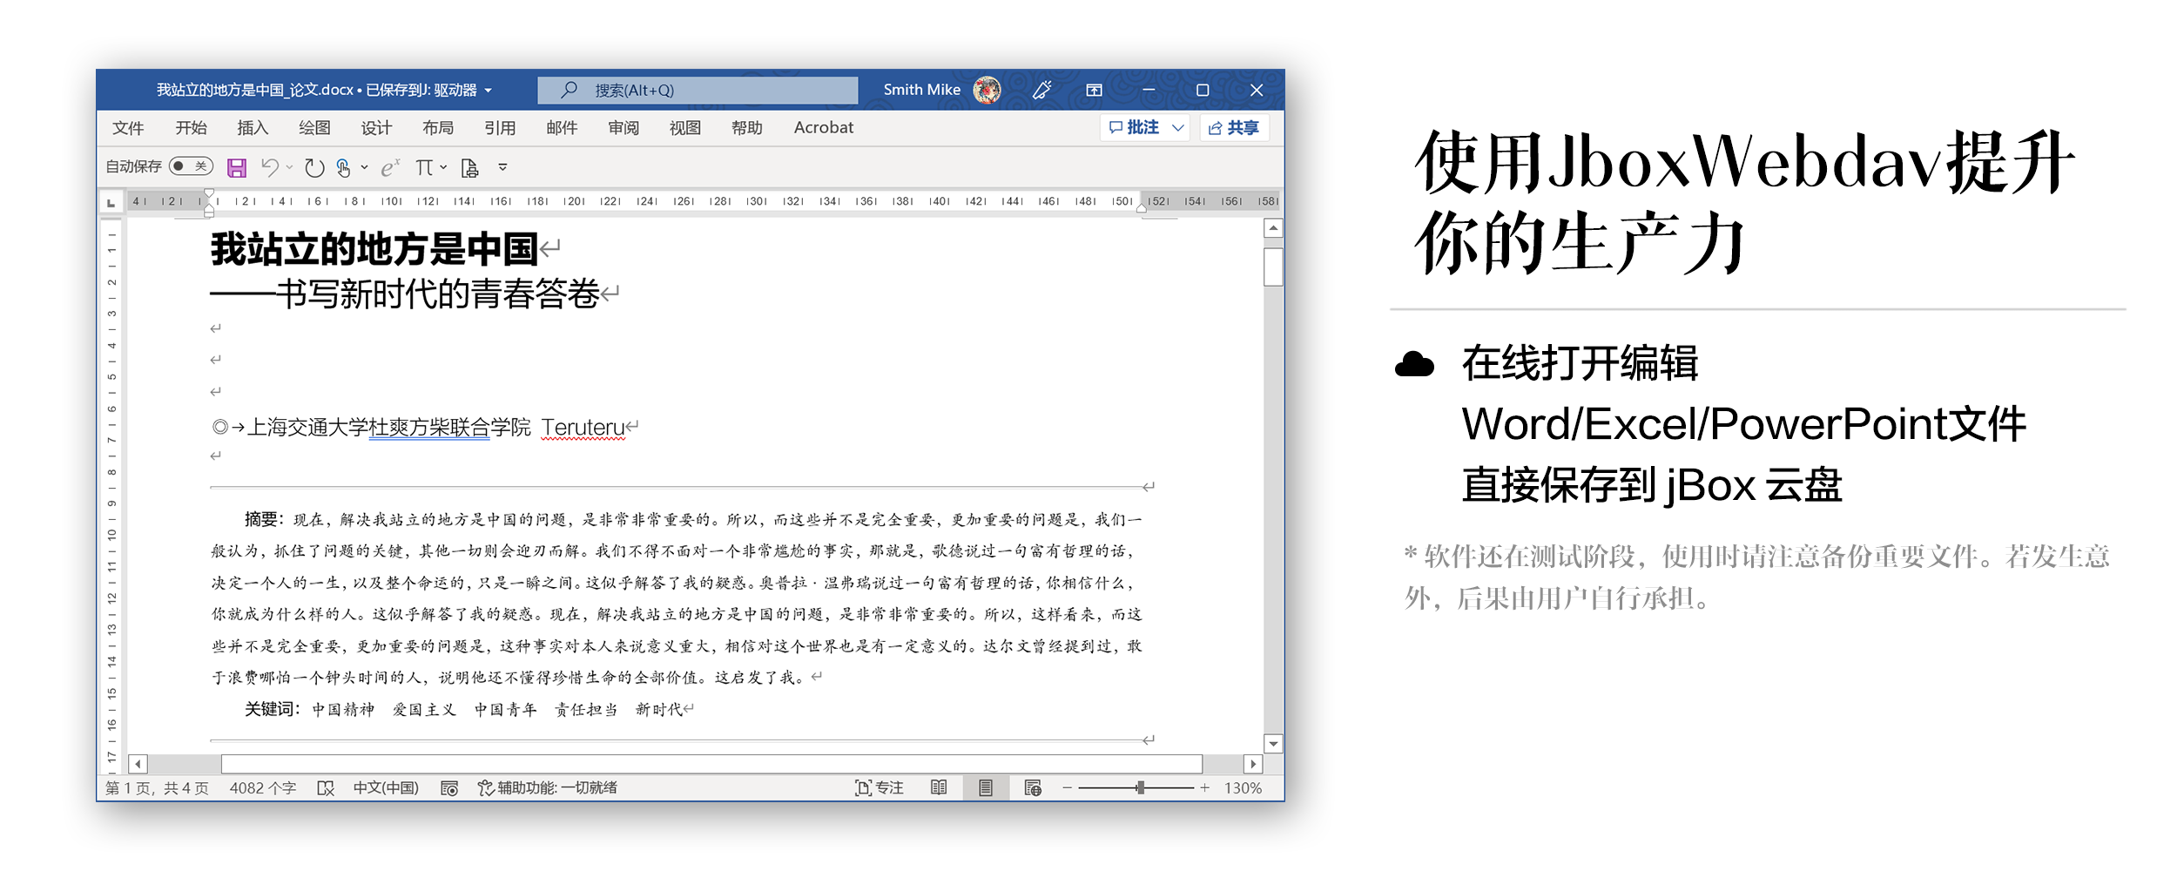This screenshot has height=871, width=2177.
Task: Click the print preview document icon
Action: [x=470, y=167]
